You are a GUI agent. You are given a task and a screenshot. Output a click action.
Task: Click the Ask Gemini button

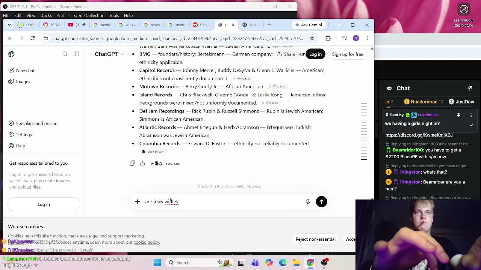pyautogui.click(x=309, y=25)
